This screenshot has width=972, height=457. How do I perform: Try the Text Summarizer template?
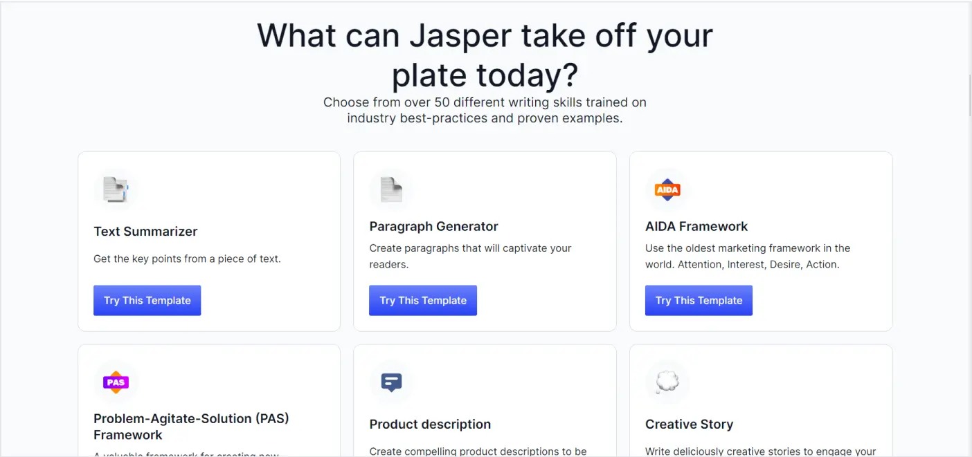pos(147,300)
